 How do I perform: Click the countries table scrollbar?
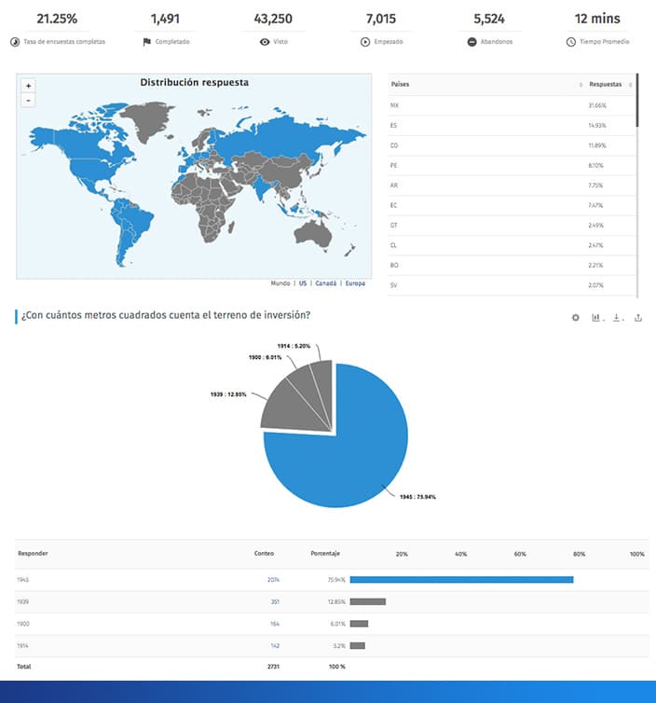click(x=637, y=101)
